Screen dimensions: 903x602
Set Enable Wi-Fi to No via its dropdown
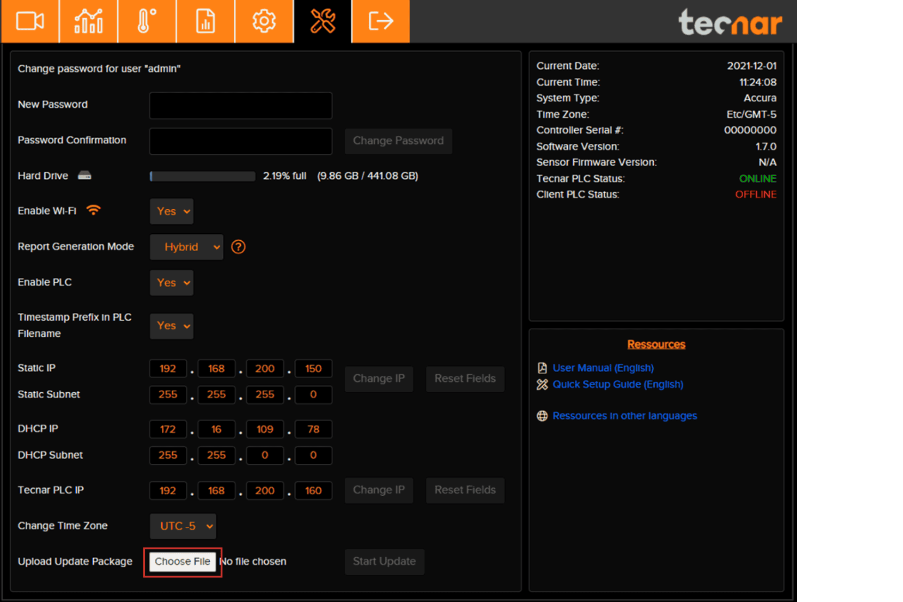click(x=171, y=211)
